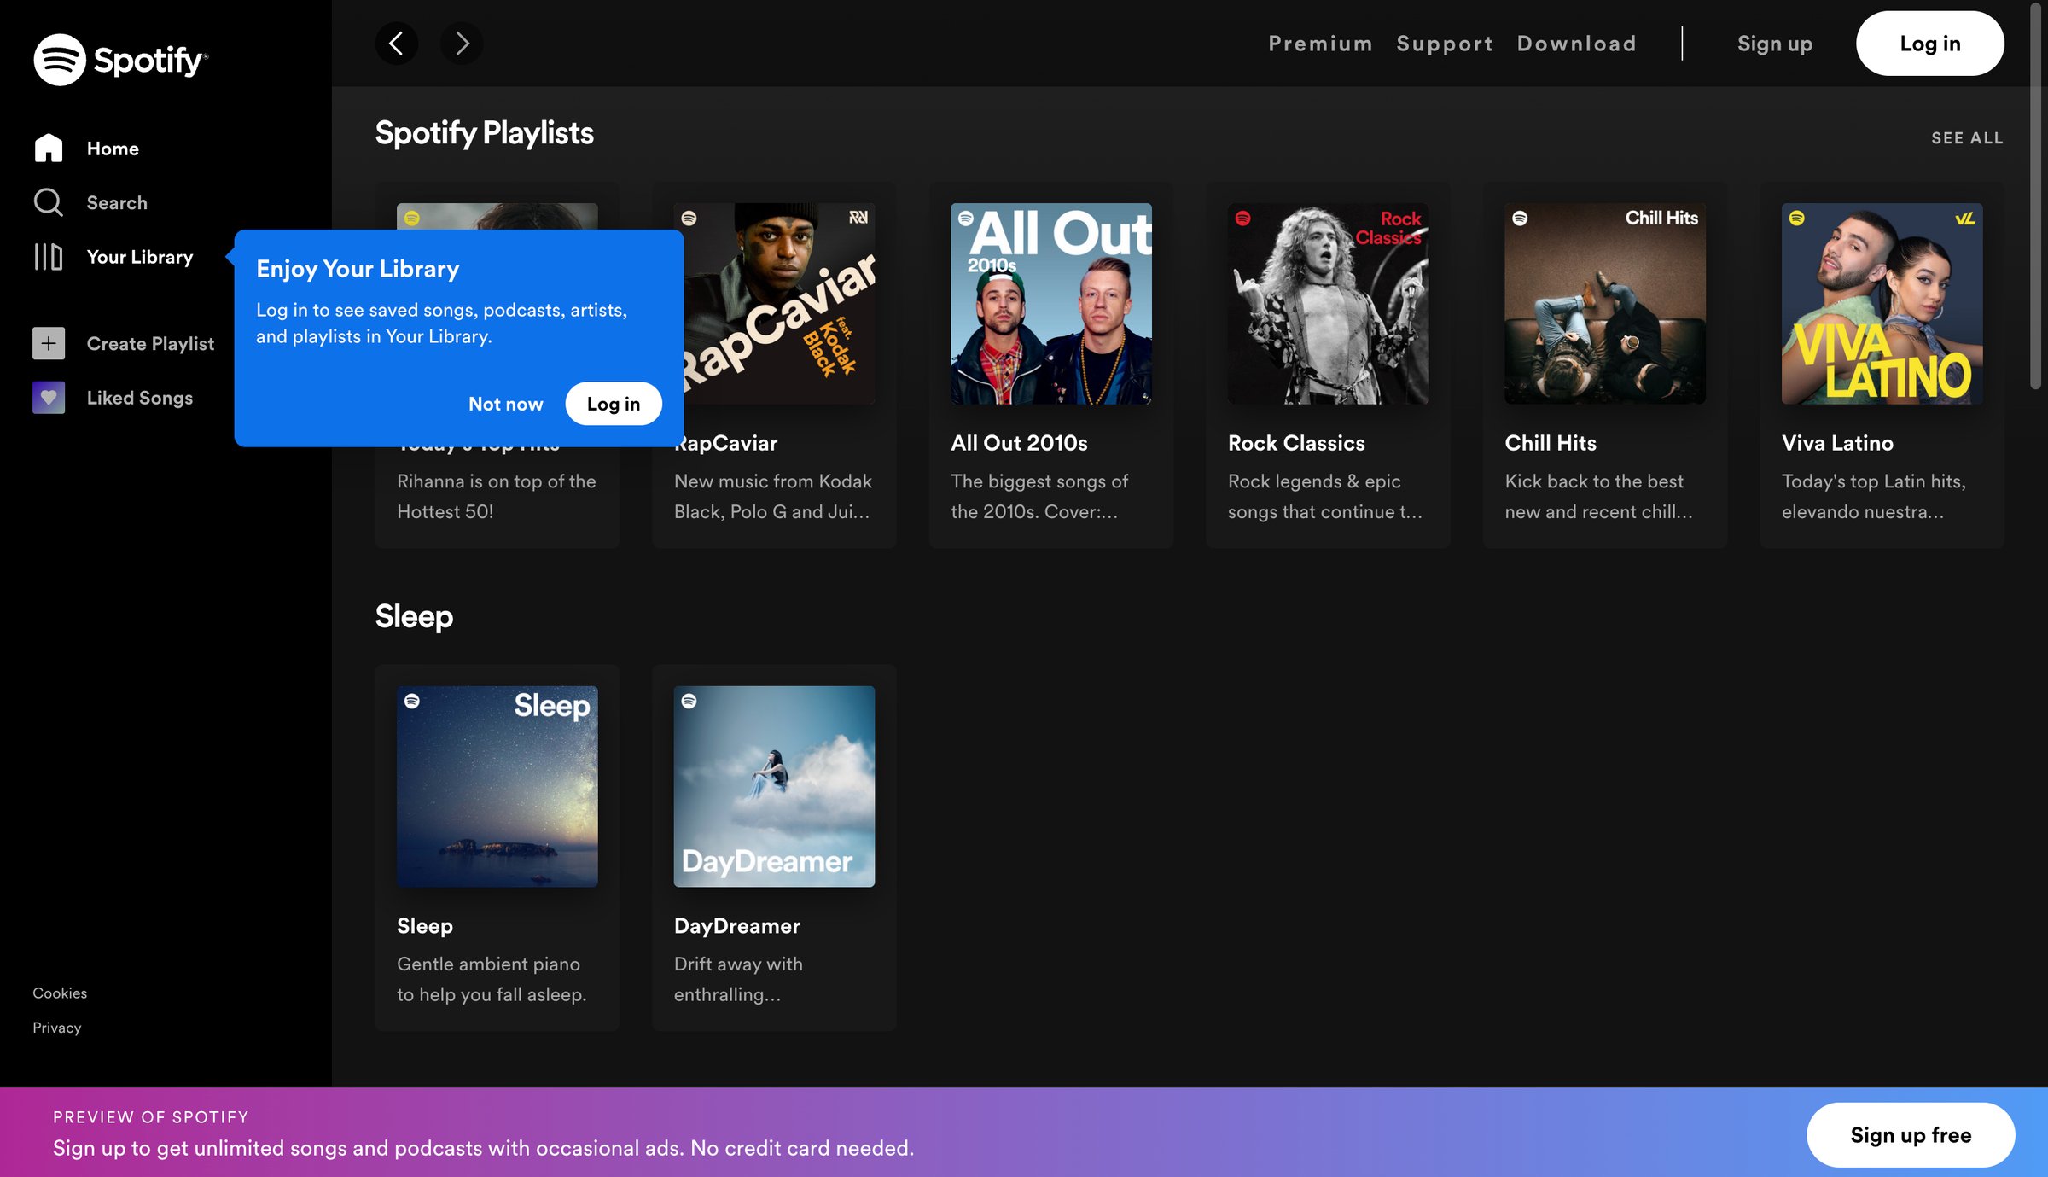Dismiss the tooltip with Not now
Image resolution: width=2048 pixels, height=1177 pixels.
pyautogui.click(x=505, y=404)
